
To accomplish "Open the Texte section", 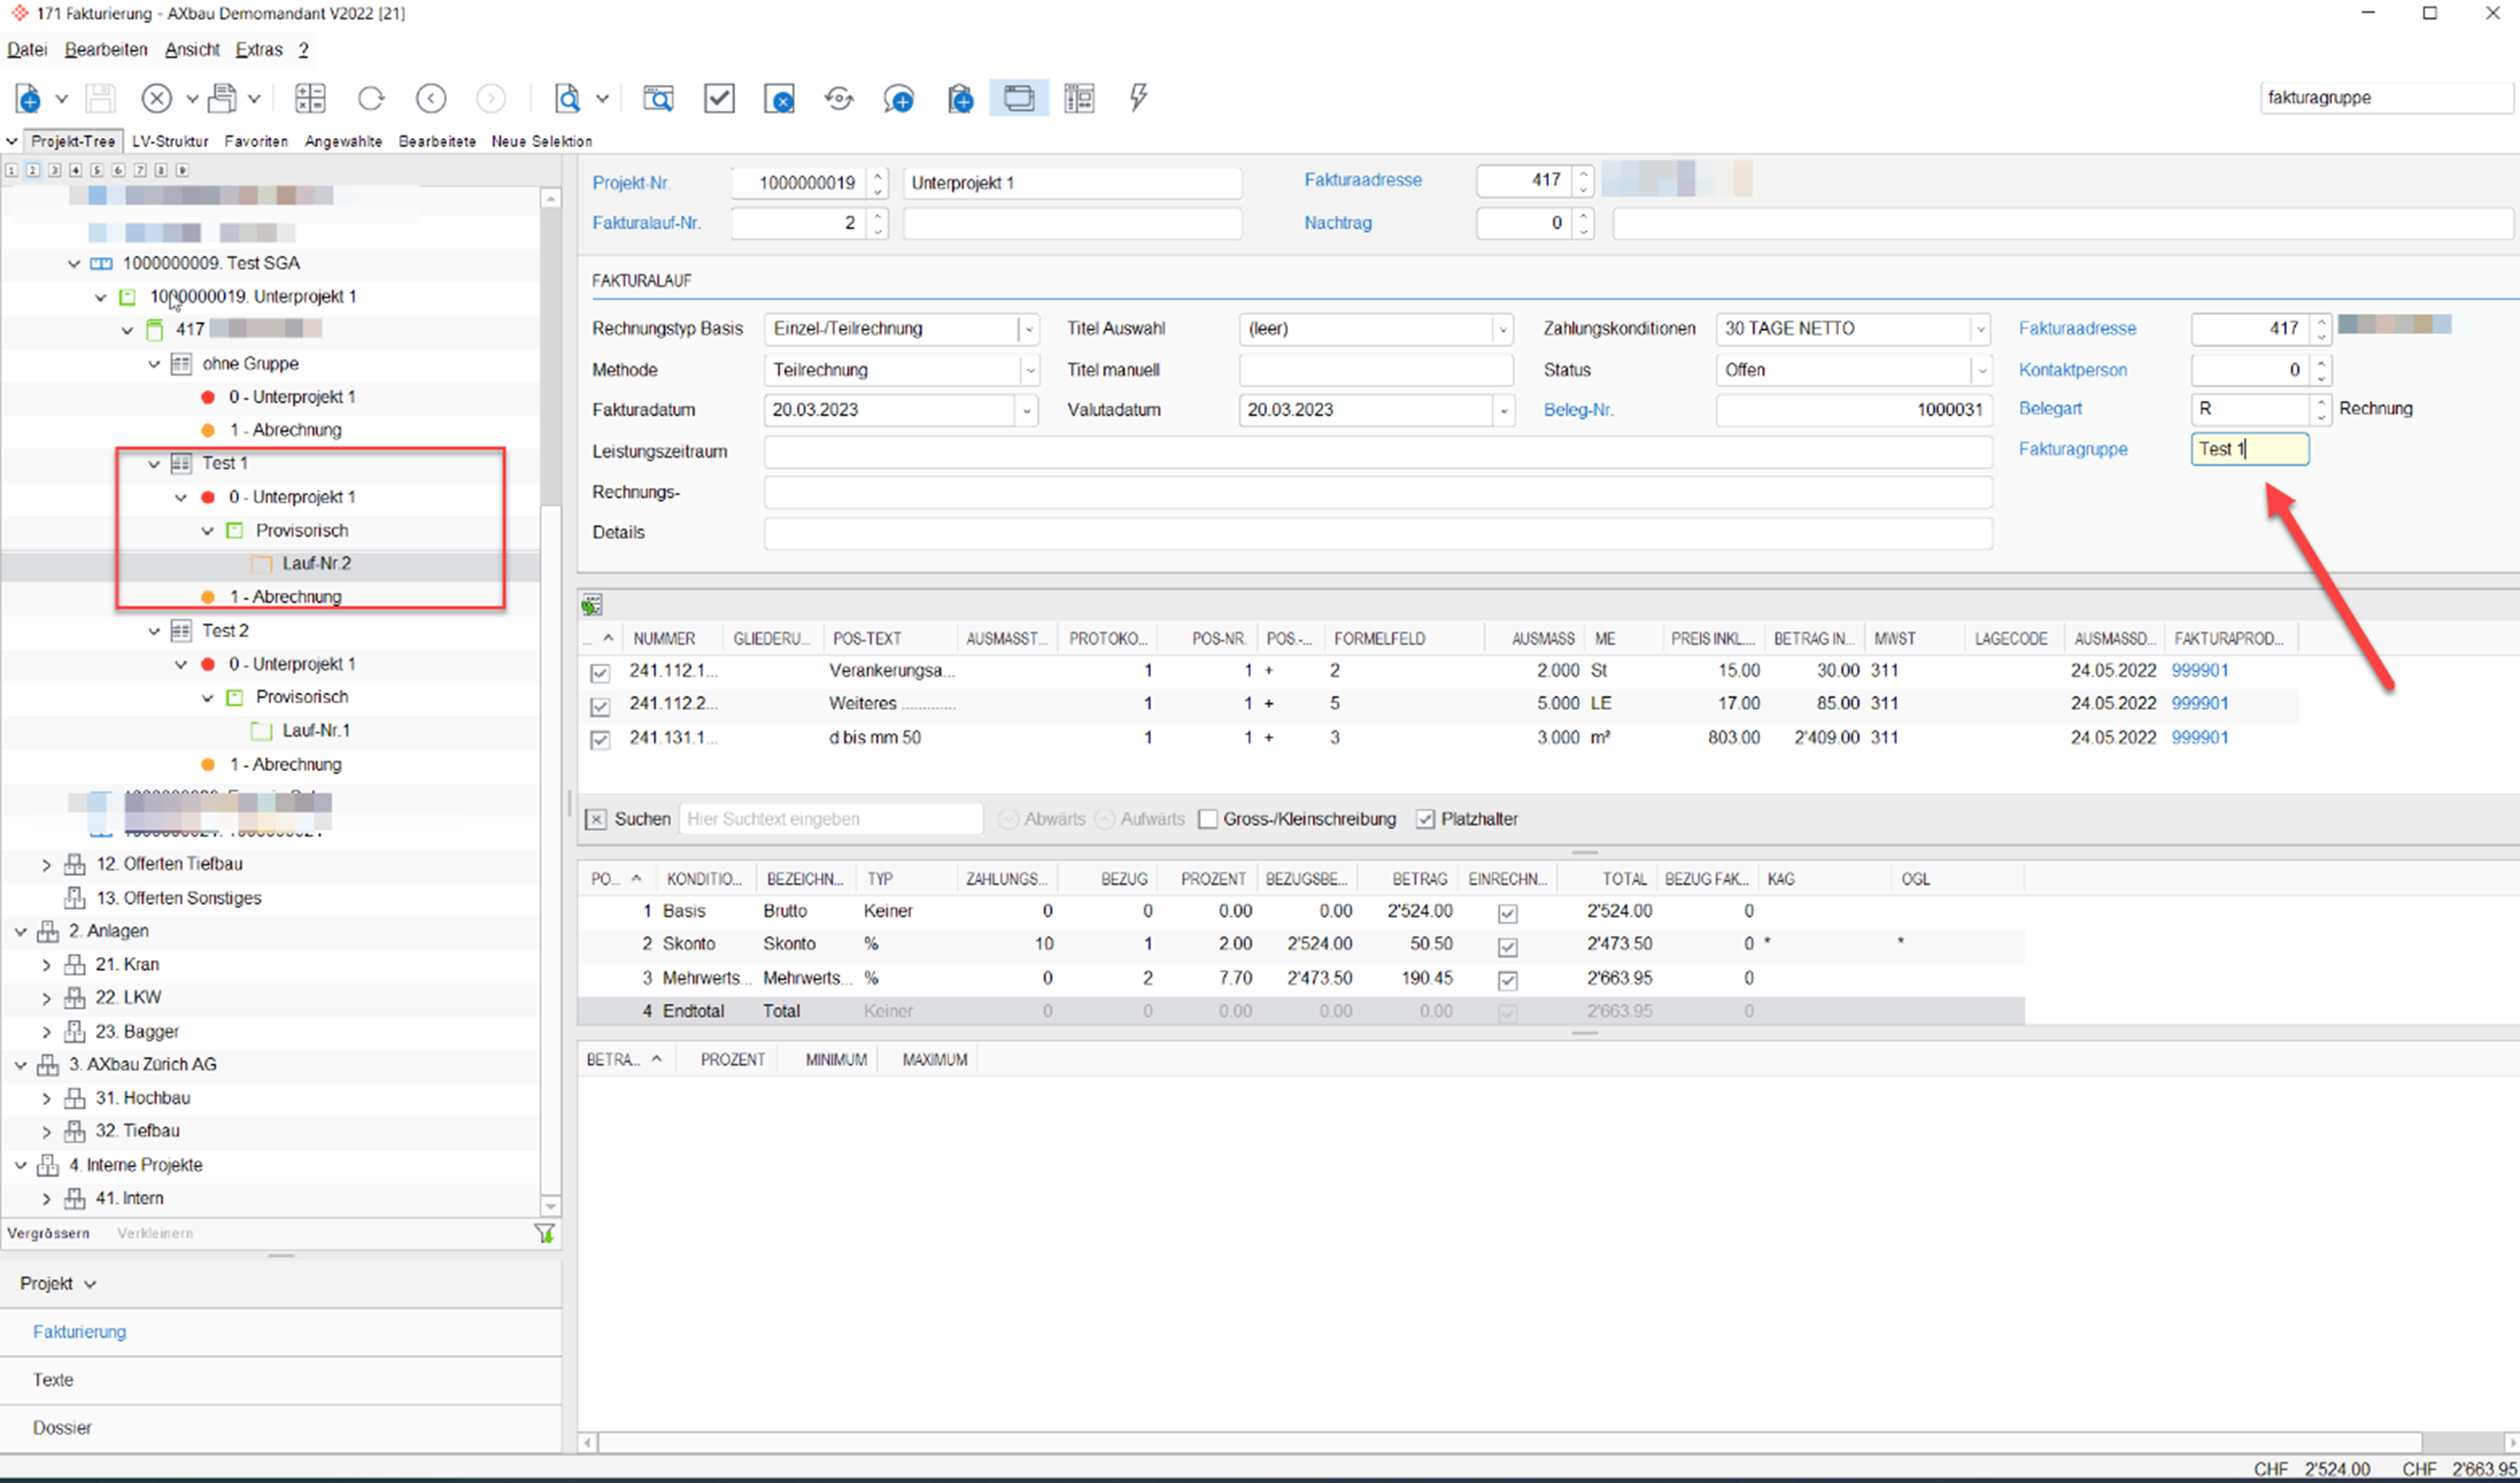I will point(52,1380).
